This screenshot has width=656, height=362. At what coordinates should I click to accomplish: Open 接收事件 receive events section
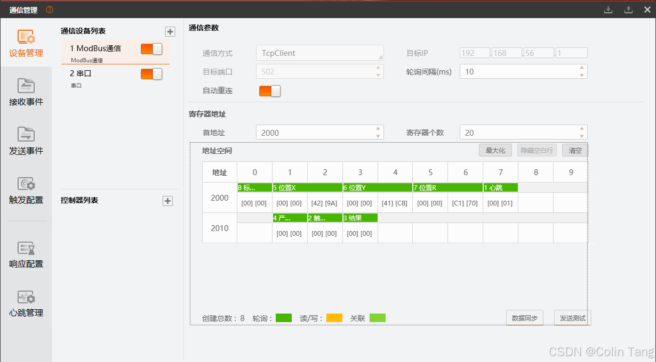tap(26, 92)
